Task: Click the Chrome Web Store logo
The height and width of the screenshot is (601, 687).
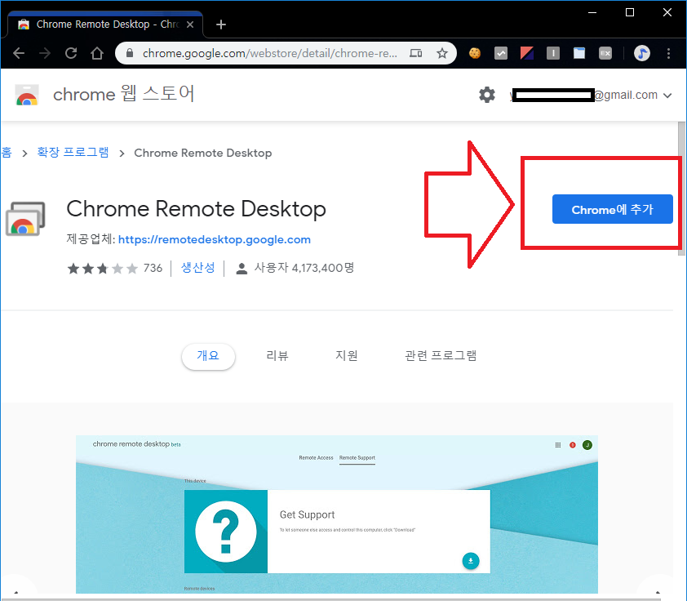Action: (27, 95)
